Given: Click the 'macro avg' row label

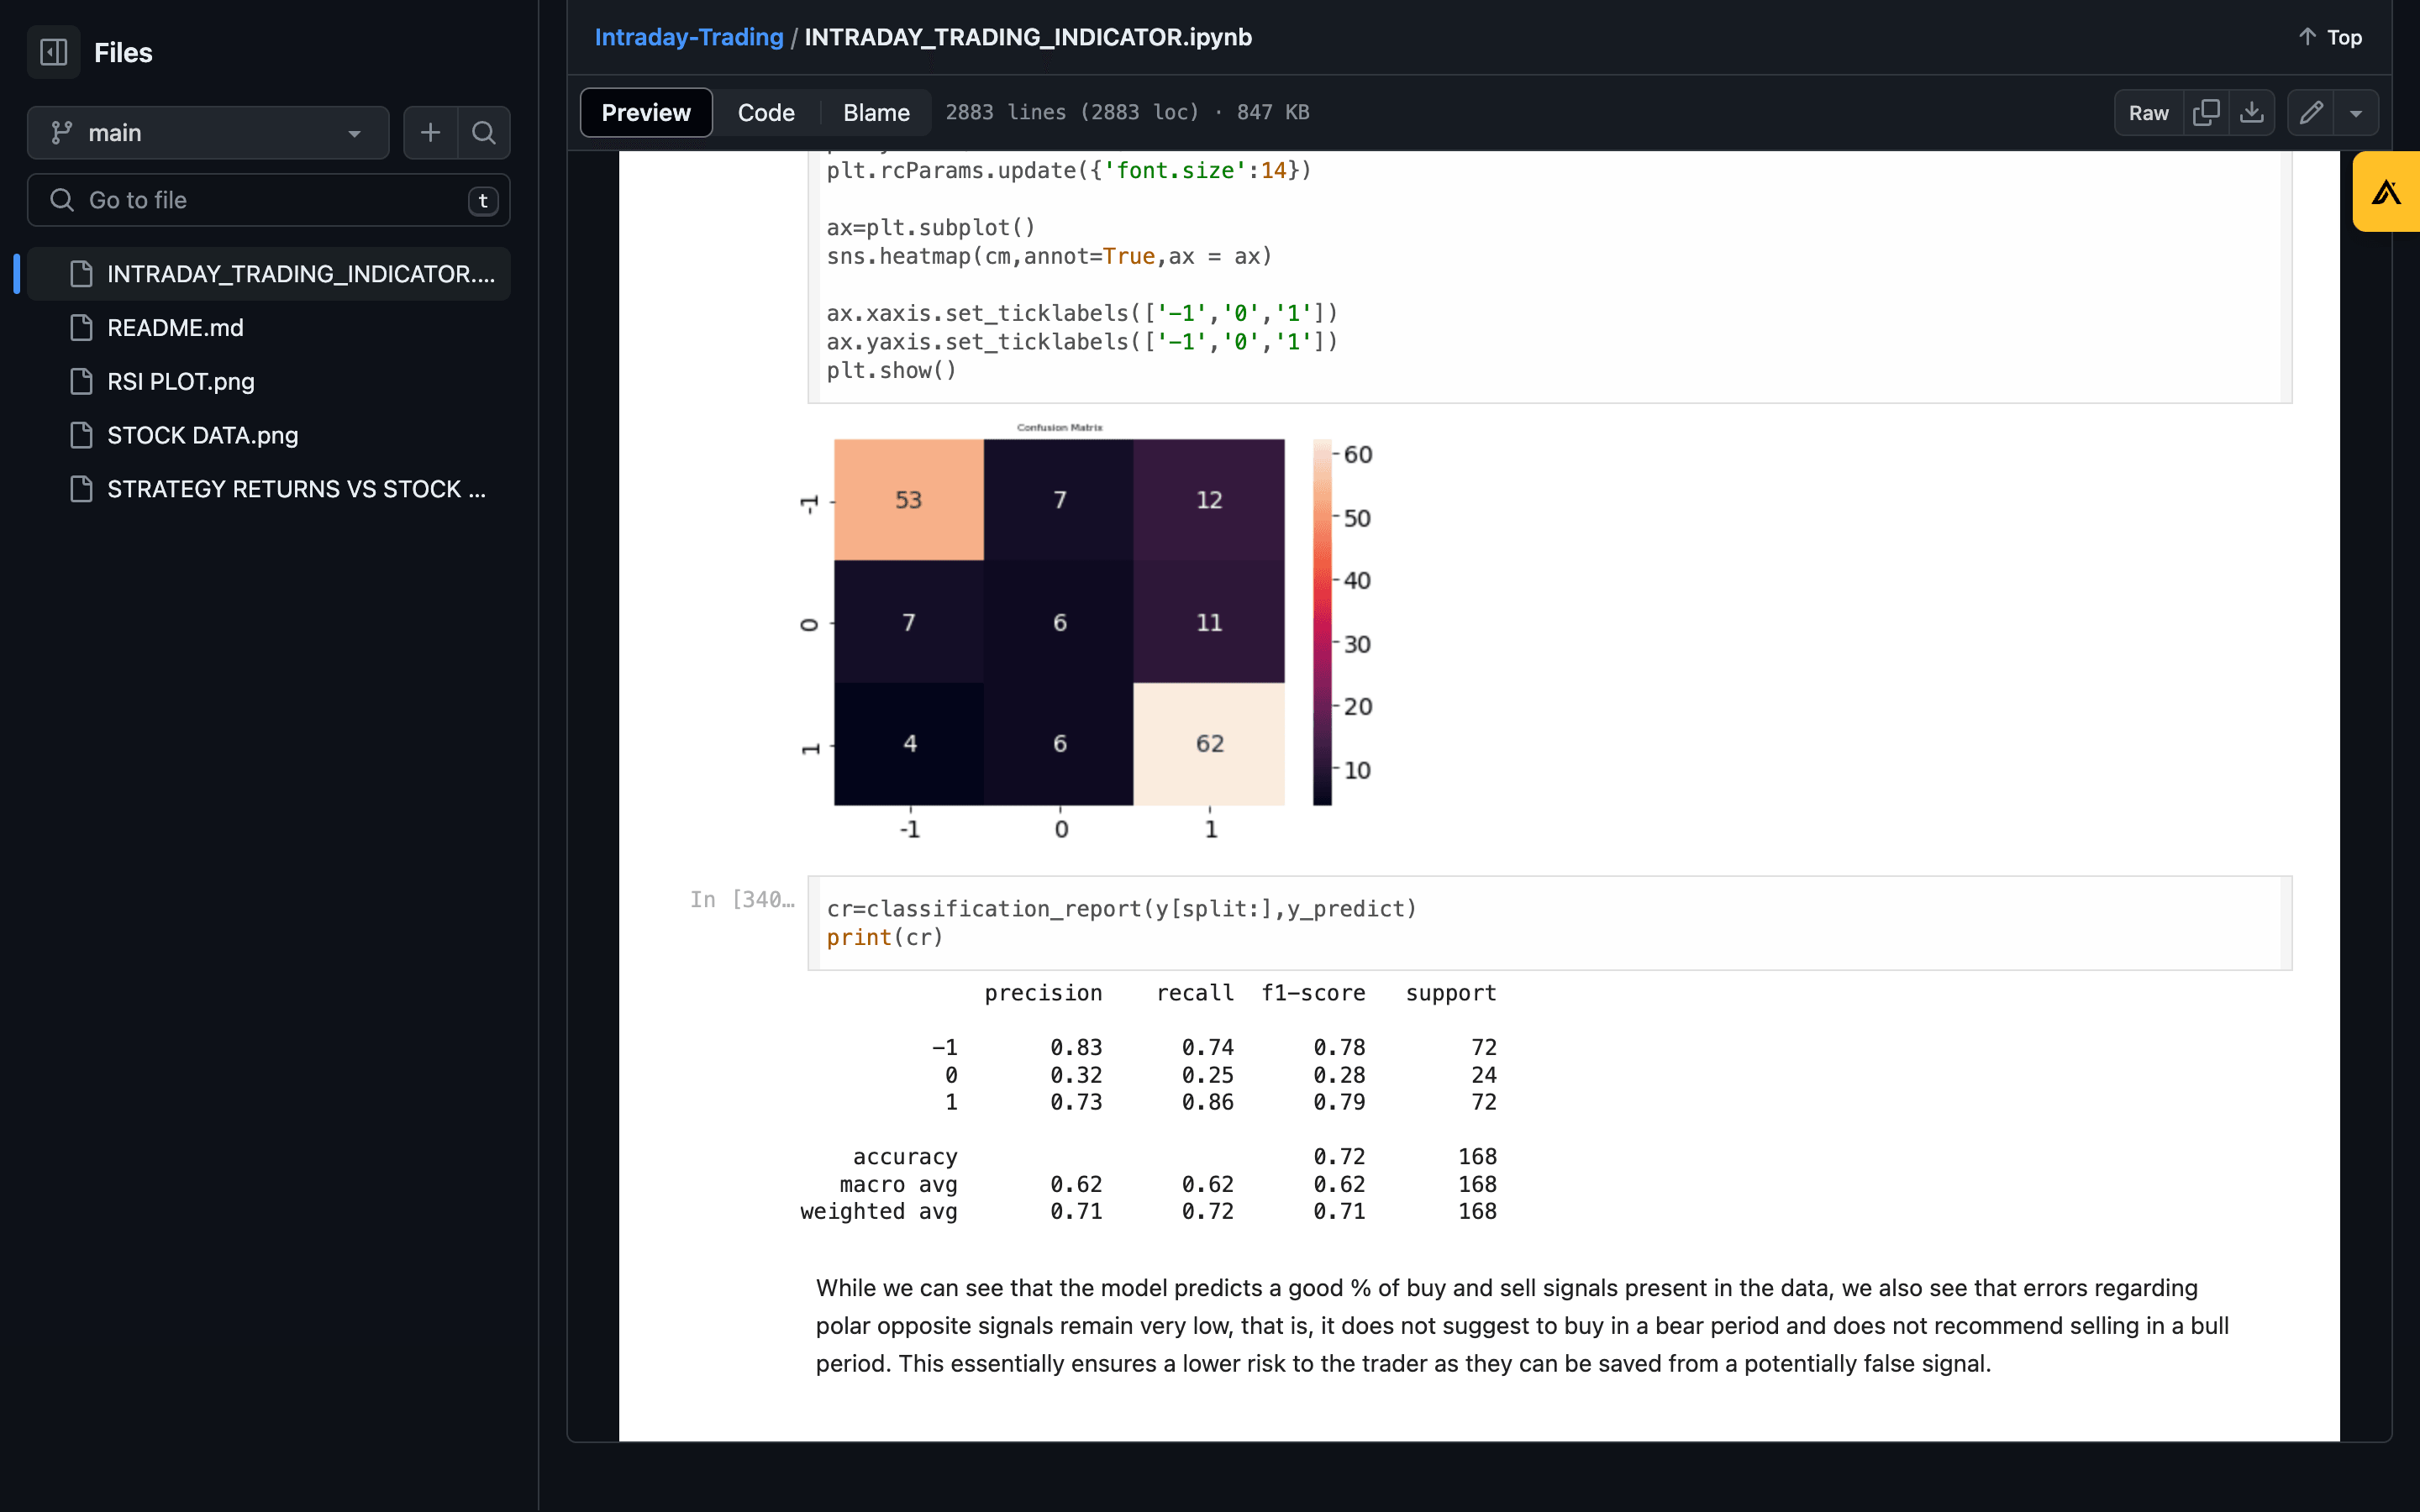Looking at the screenshot, I should (x=898, y=1184).
